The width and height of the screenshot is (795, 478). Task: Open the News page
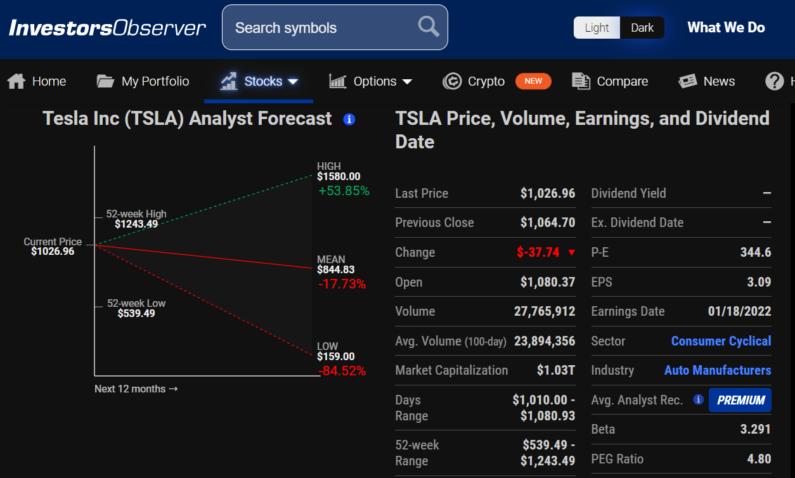point(719,81)
